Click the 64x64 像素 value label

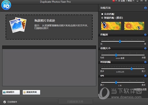pyautogui.click(x=120, y=58)
